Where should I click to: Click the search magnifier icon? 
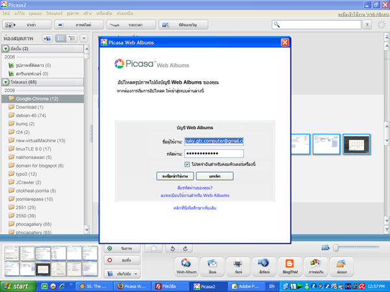point(277,25)
